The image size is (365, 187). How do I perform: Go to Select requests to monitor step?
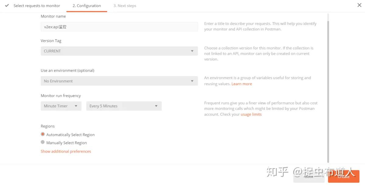(x=37, y=6)
